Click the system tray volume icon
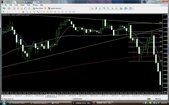The height and width of the screenshot is (105, 169). coord(159,103)
